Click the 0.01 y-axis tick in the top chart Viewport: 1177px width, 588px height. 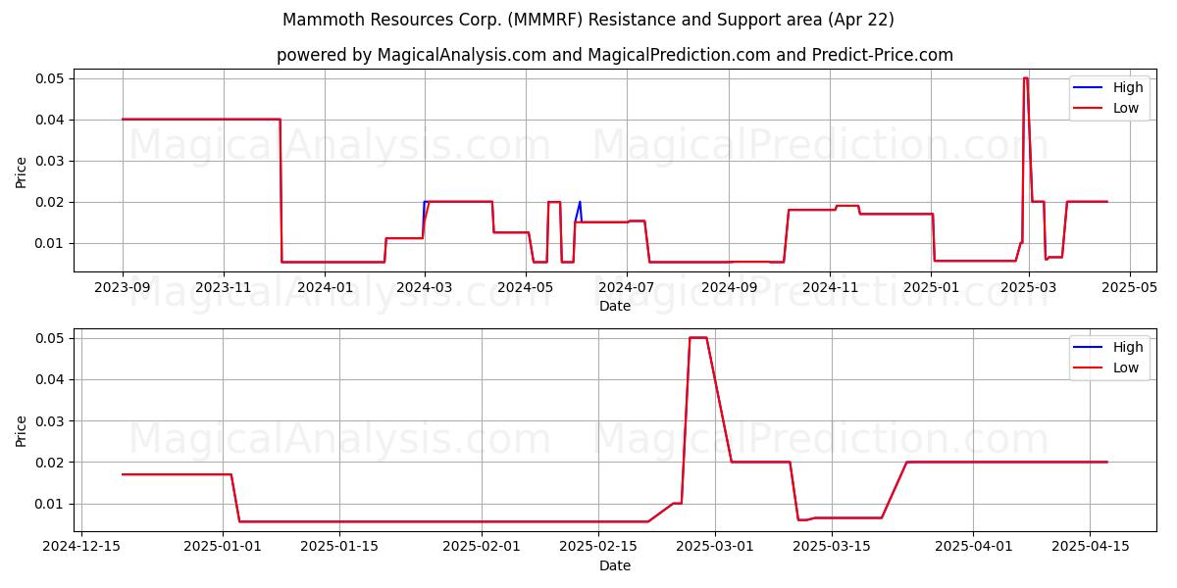(50, 243)
